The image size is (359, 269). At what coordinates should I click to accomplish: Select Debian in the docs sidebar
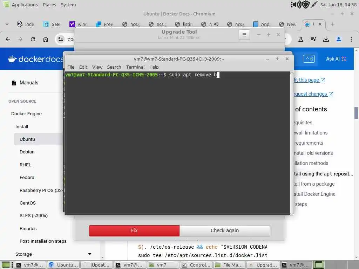27,152
